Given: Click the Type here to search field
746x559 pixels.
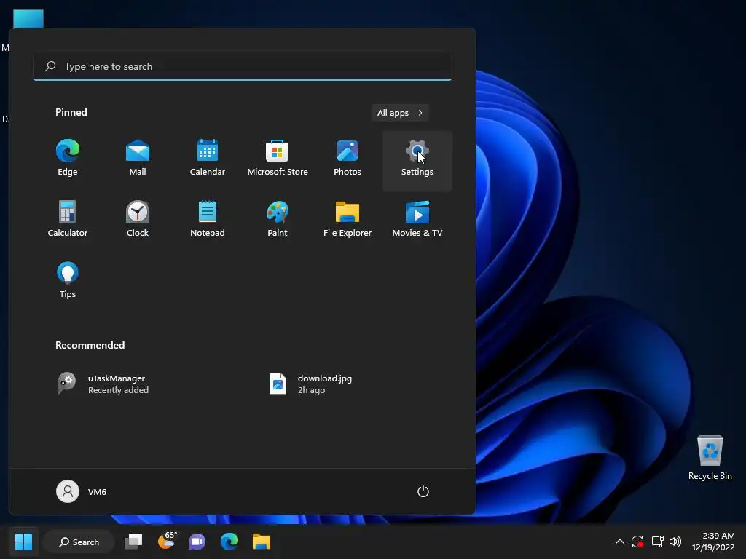Looking at the screenshot, I should point(243,66).
